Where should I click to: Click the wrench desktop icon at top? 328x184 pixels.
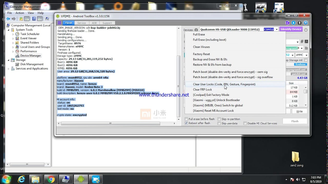245,8
